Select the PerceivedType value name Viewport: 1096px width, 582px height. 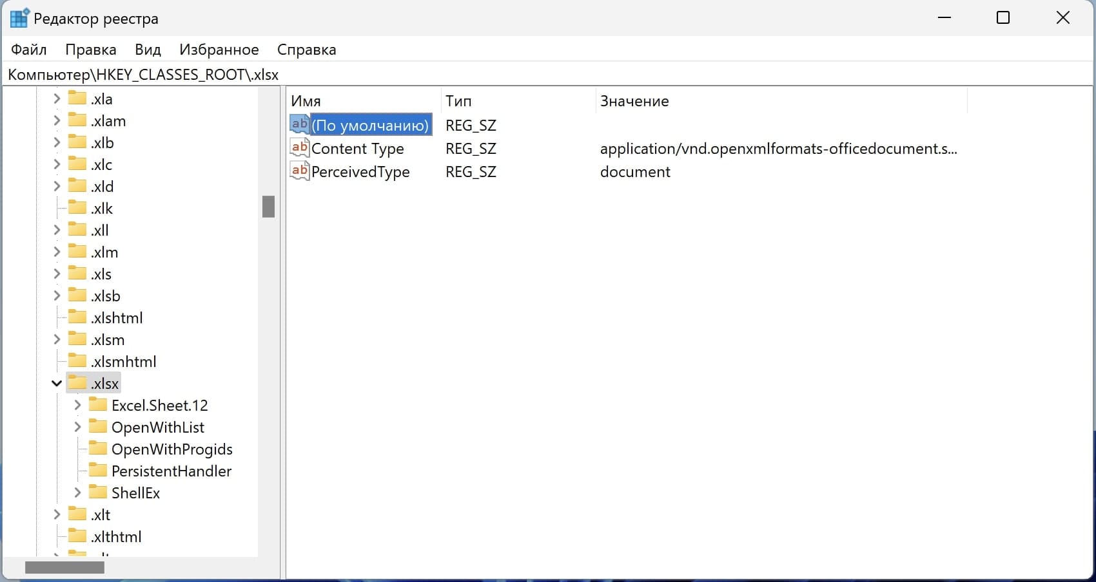coord(360,171)
